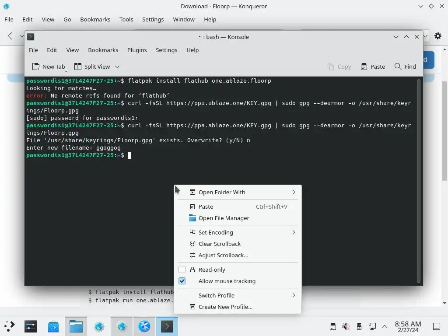The width and height of the screenshot is (448, 336).
Task: Open Konqueror Go menu
Action: 67,19
